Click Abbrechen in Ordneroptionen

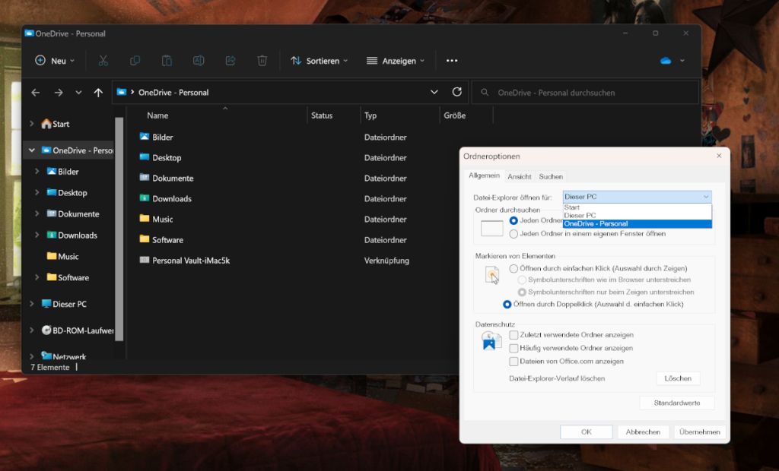[x=643, y=431]
